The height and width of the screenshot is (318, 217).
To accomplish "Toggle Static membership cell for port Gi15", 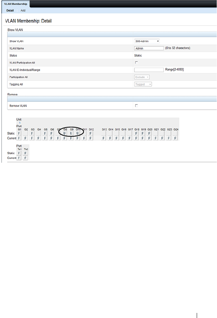I will coord(117,133).
